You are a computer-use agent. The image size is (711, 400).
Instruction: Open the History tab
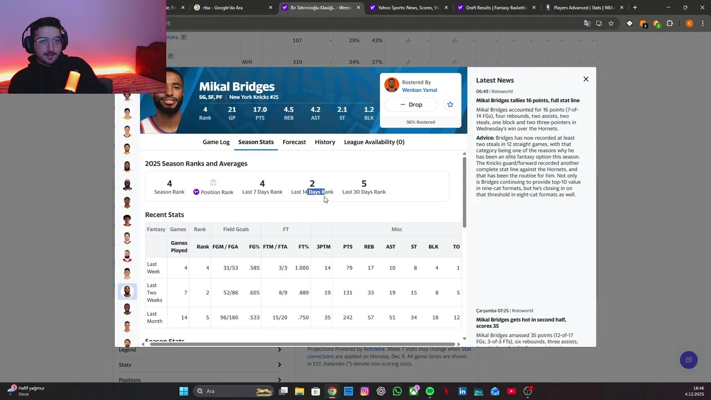(325, 142)
